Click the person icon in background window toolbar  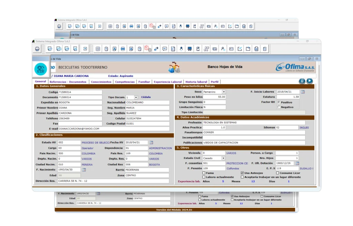(181, 26)
